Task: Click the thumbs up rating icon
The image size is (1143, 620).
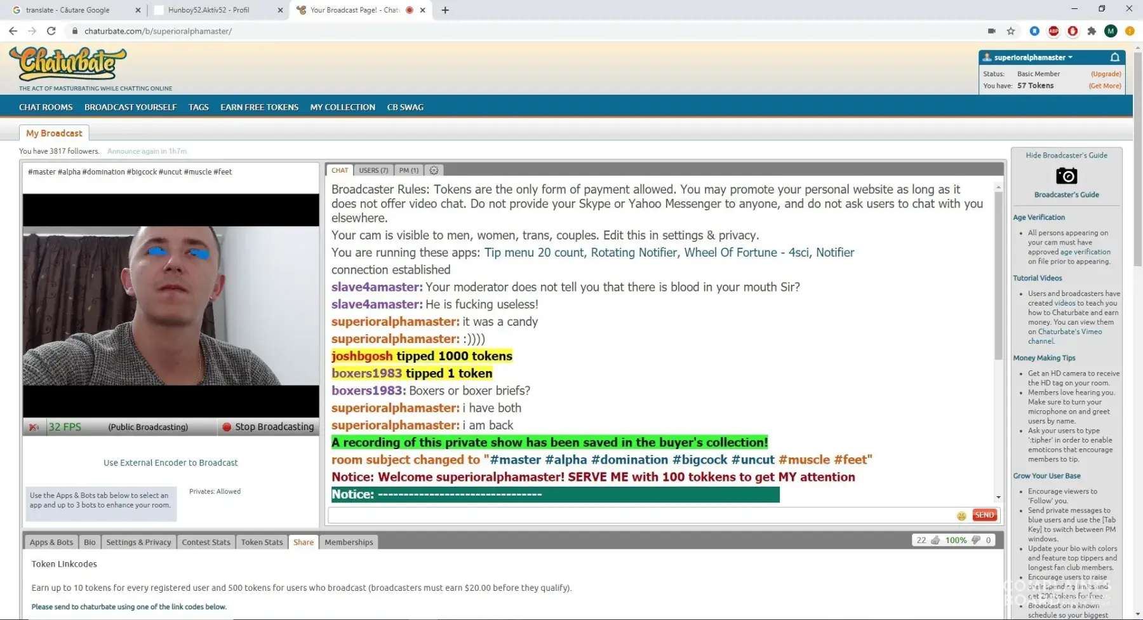Action: [935, 540]
